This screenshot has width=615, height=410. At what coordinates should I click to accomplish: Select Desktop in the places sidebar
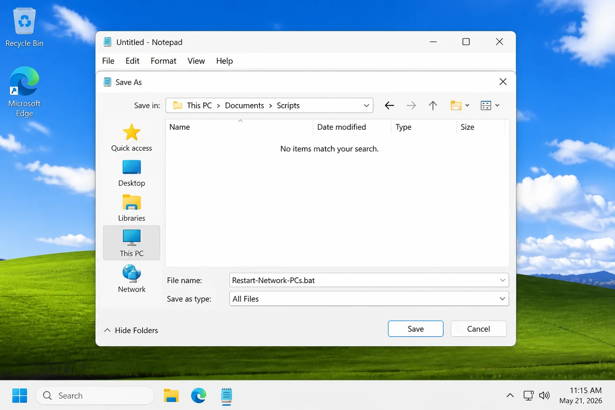tap(131, 173)
